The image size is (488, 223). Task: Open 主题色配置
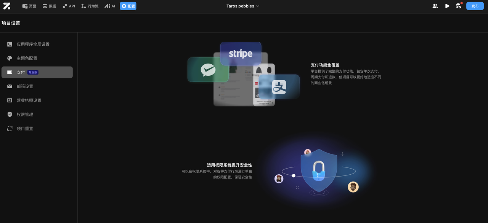click(37, 58)
